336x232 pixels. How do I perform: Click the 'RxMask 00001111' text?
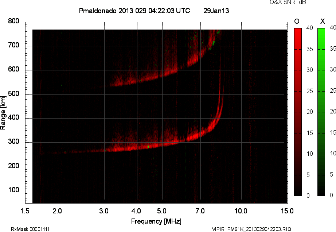tap(30, 229)
